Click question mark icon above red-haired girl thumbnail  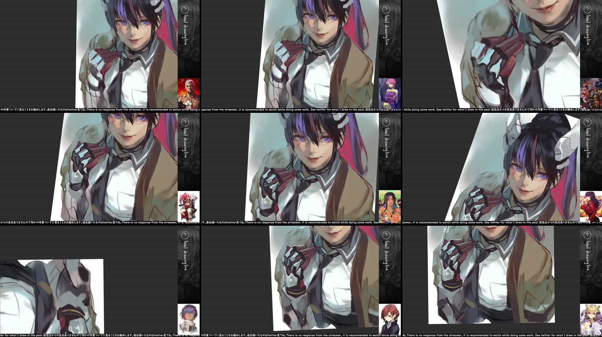coord(185,122)
